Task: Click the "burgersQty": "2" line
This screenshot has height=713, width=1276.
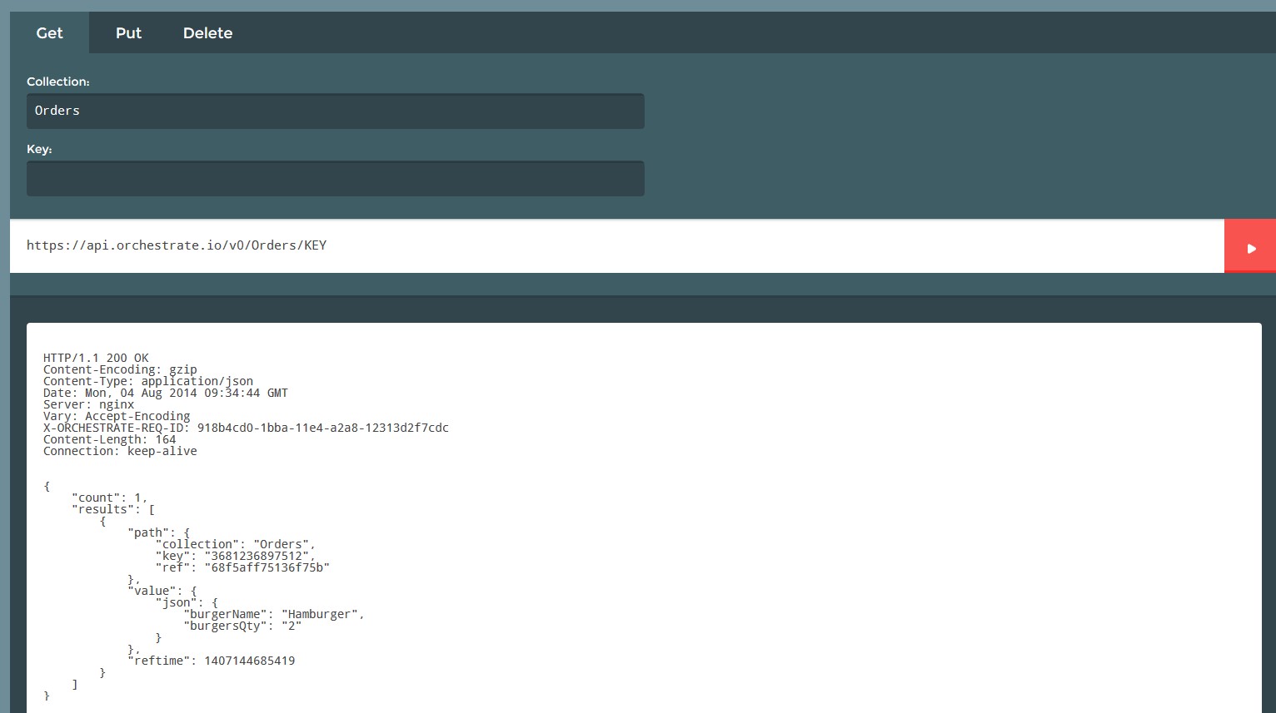Action: [x=242, y=626]
